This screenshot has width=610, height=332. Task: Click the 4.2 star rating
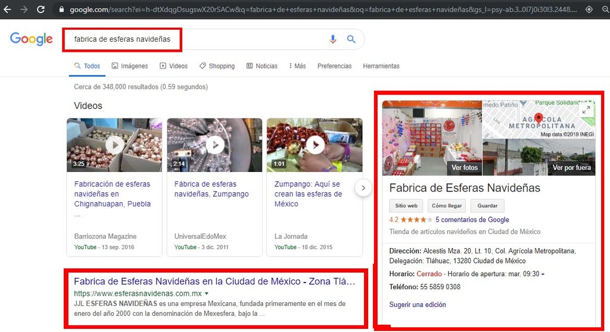(x=411, y=220)
